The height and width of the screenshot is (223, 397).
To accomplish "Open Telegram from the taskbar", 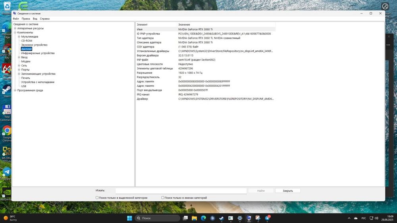I will click(268, 218).
